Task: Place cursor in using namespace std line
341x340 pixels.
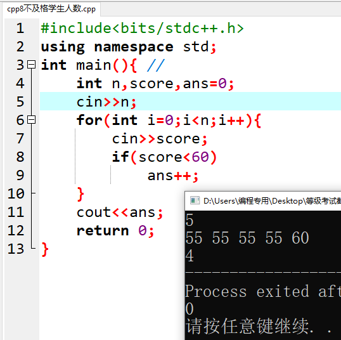Action: pyautogui.click(x=129, y=47)
